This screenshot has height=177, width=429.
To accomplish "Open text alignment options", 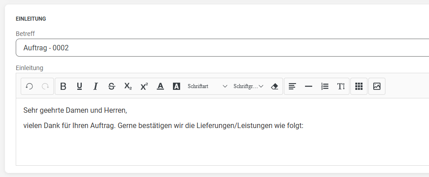I will pyautogui.click(x=292, y=86).
